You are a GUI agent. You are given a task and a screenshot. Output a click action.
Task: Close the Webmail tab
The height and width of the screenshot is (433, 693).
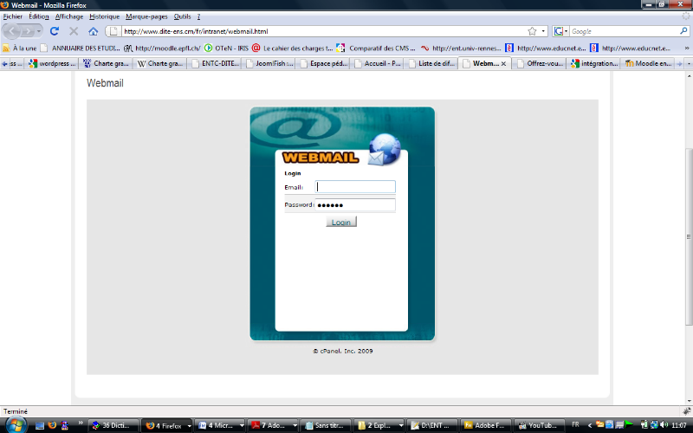503,63
